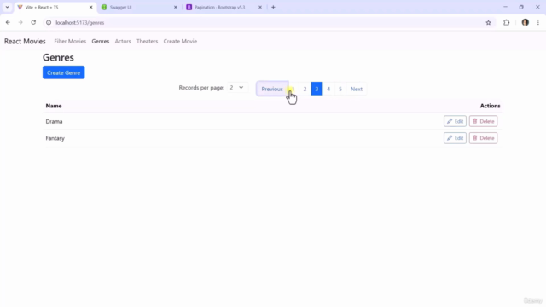Click the Actions column header
The height and width of the screenshot is (307, 546).
[490, 106]
